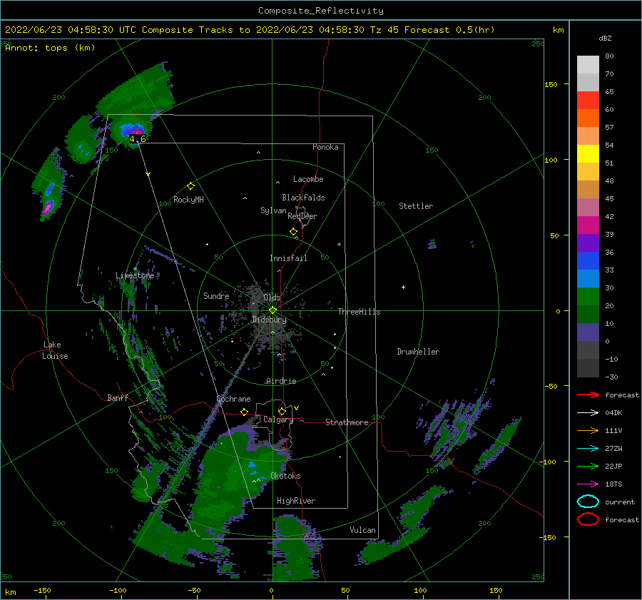Click the cyan 27ZW arrow legend icon
Screen dimensions: 642x600
[x=588, y=449]
